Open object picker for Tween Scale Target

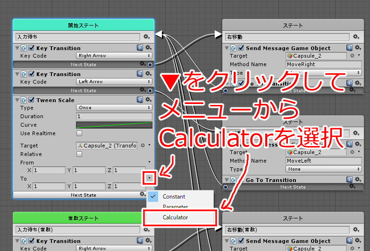tap(143, 146)
